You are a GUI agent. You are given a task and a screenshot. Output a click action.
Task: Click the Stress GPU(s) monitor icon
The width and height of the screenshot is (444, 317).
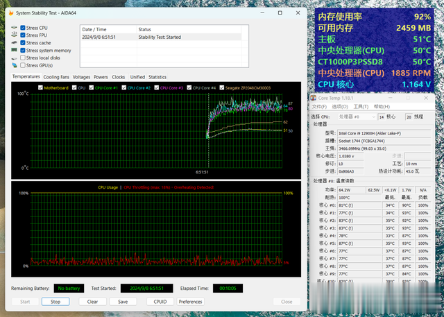[x=14, y=65]
